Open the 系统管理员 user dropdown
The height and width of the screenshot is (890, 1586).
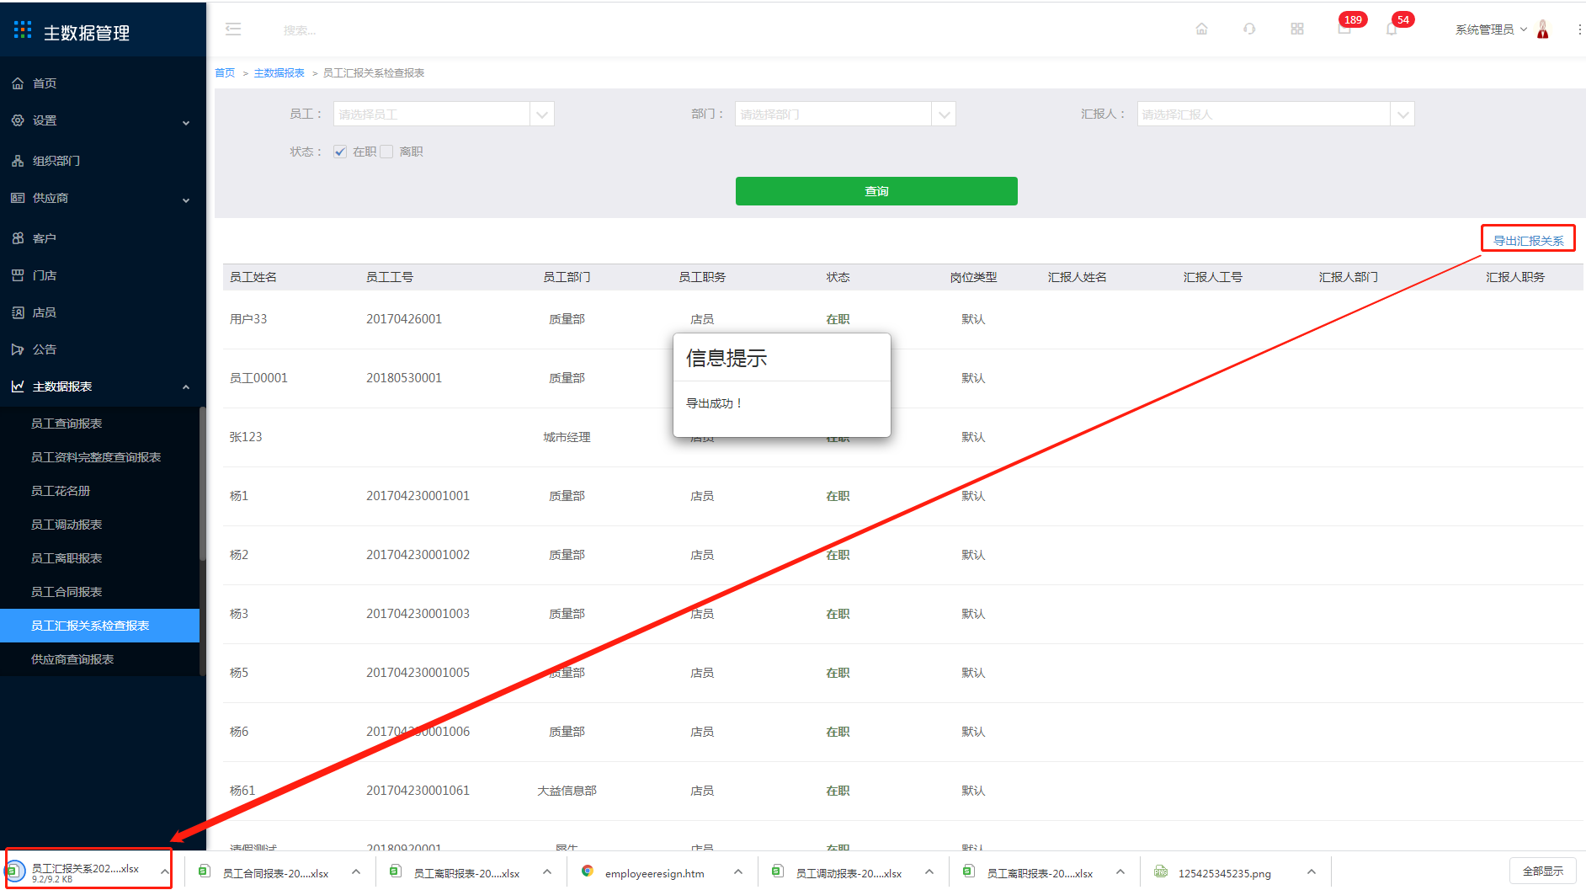pos(1491,29)
